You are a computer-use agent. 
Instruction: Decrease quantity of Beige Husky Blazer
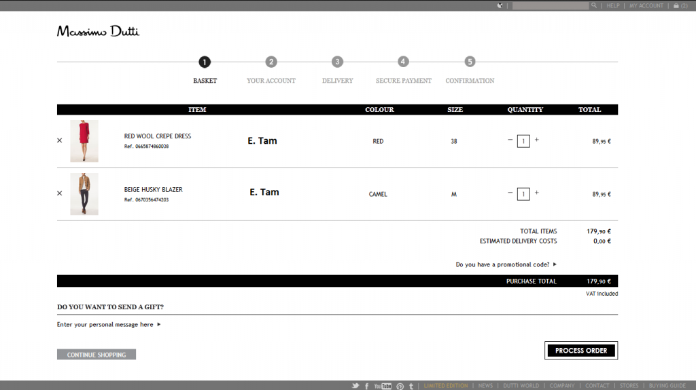coord(510,193)
